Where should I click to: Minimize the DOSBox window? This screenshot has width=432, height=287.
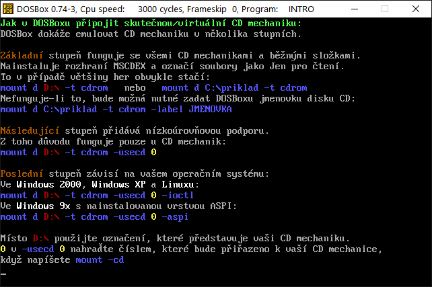click(x=355, y=9)
